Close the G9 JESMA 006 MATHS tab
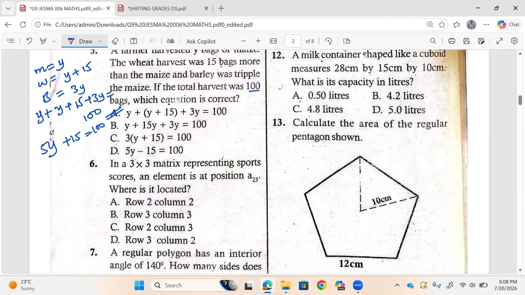 [108, 8]
